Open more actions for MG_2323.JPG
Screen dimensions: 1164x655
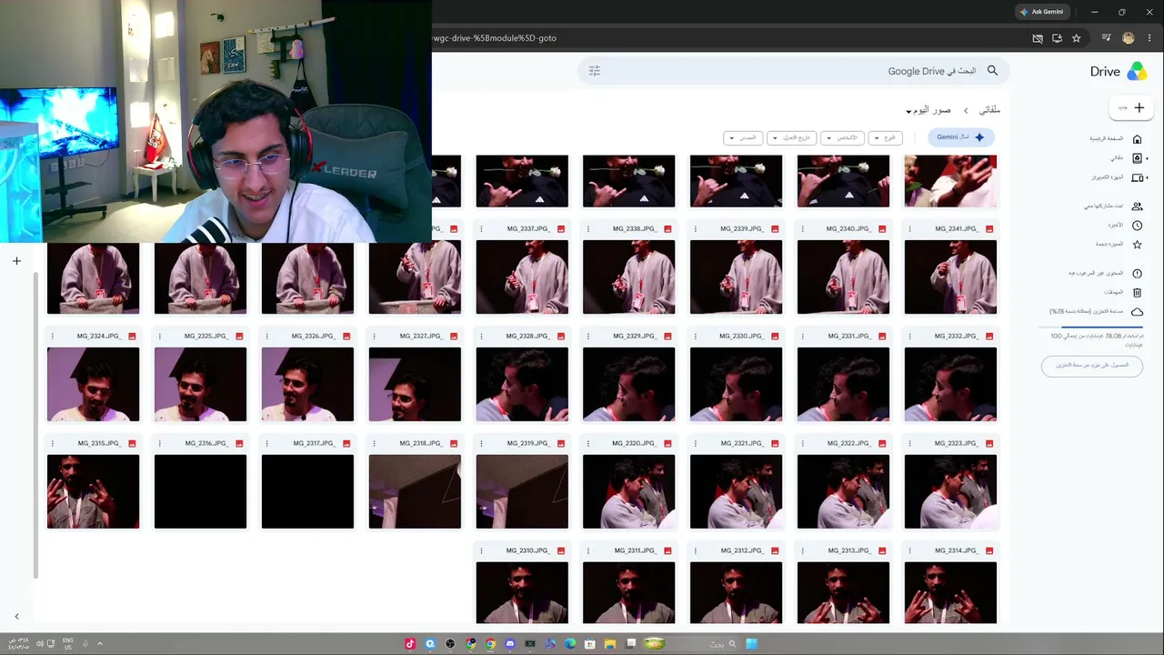coord(909,444)
